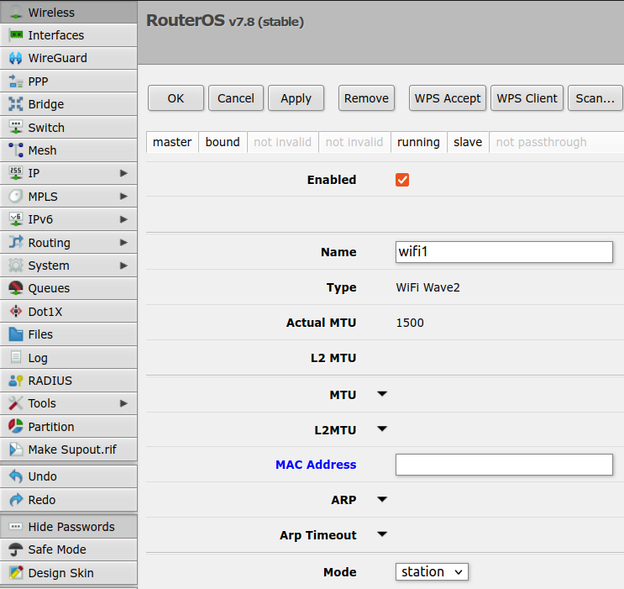Click the Make Supout.rif icon
This screenshot has width=624, height=589.
16,450
